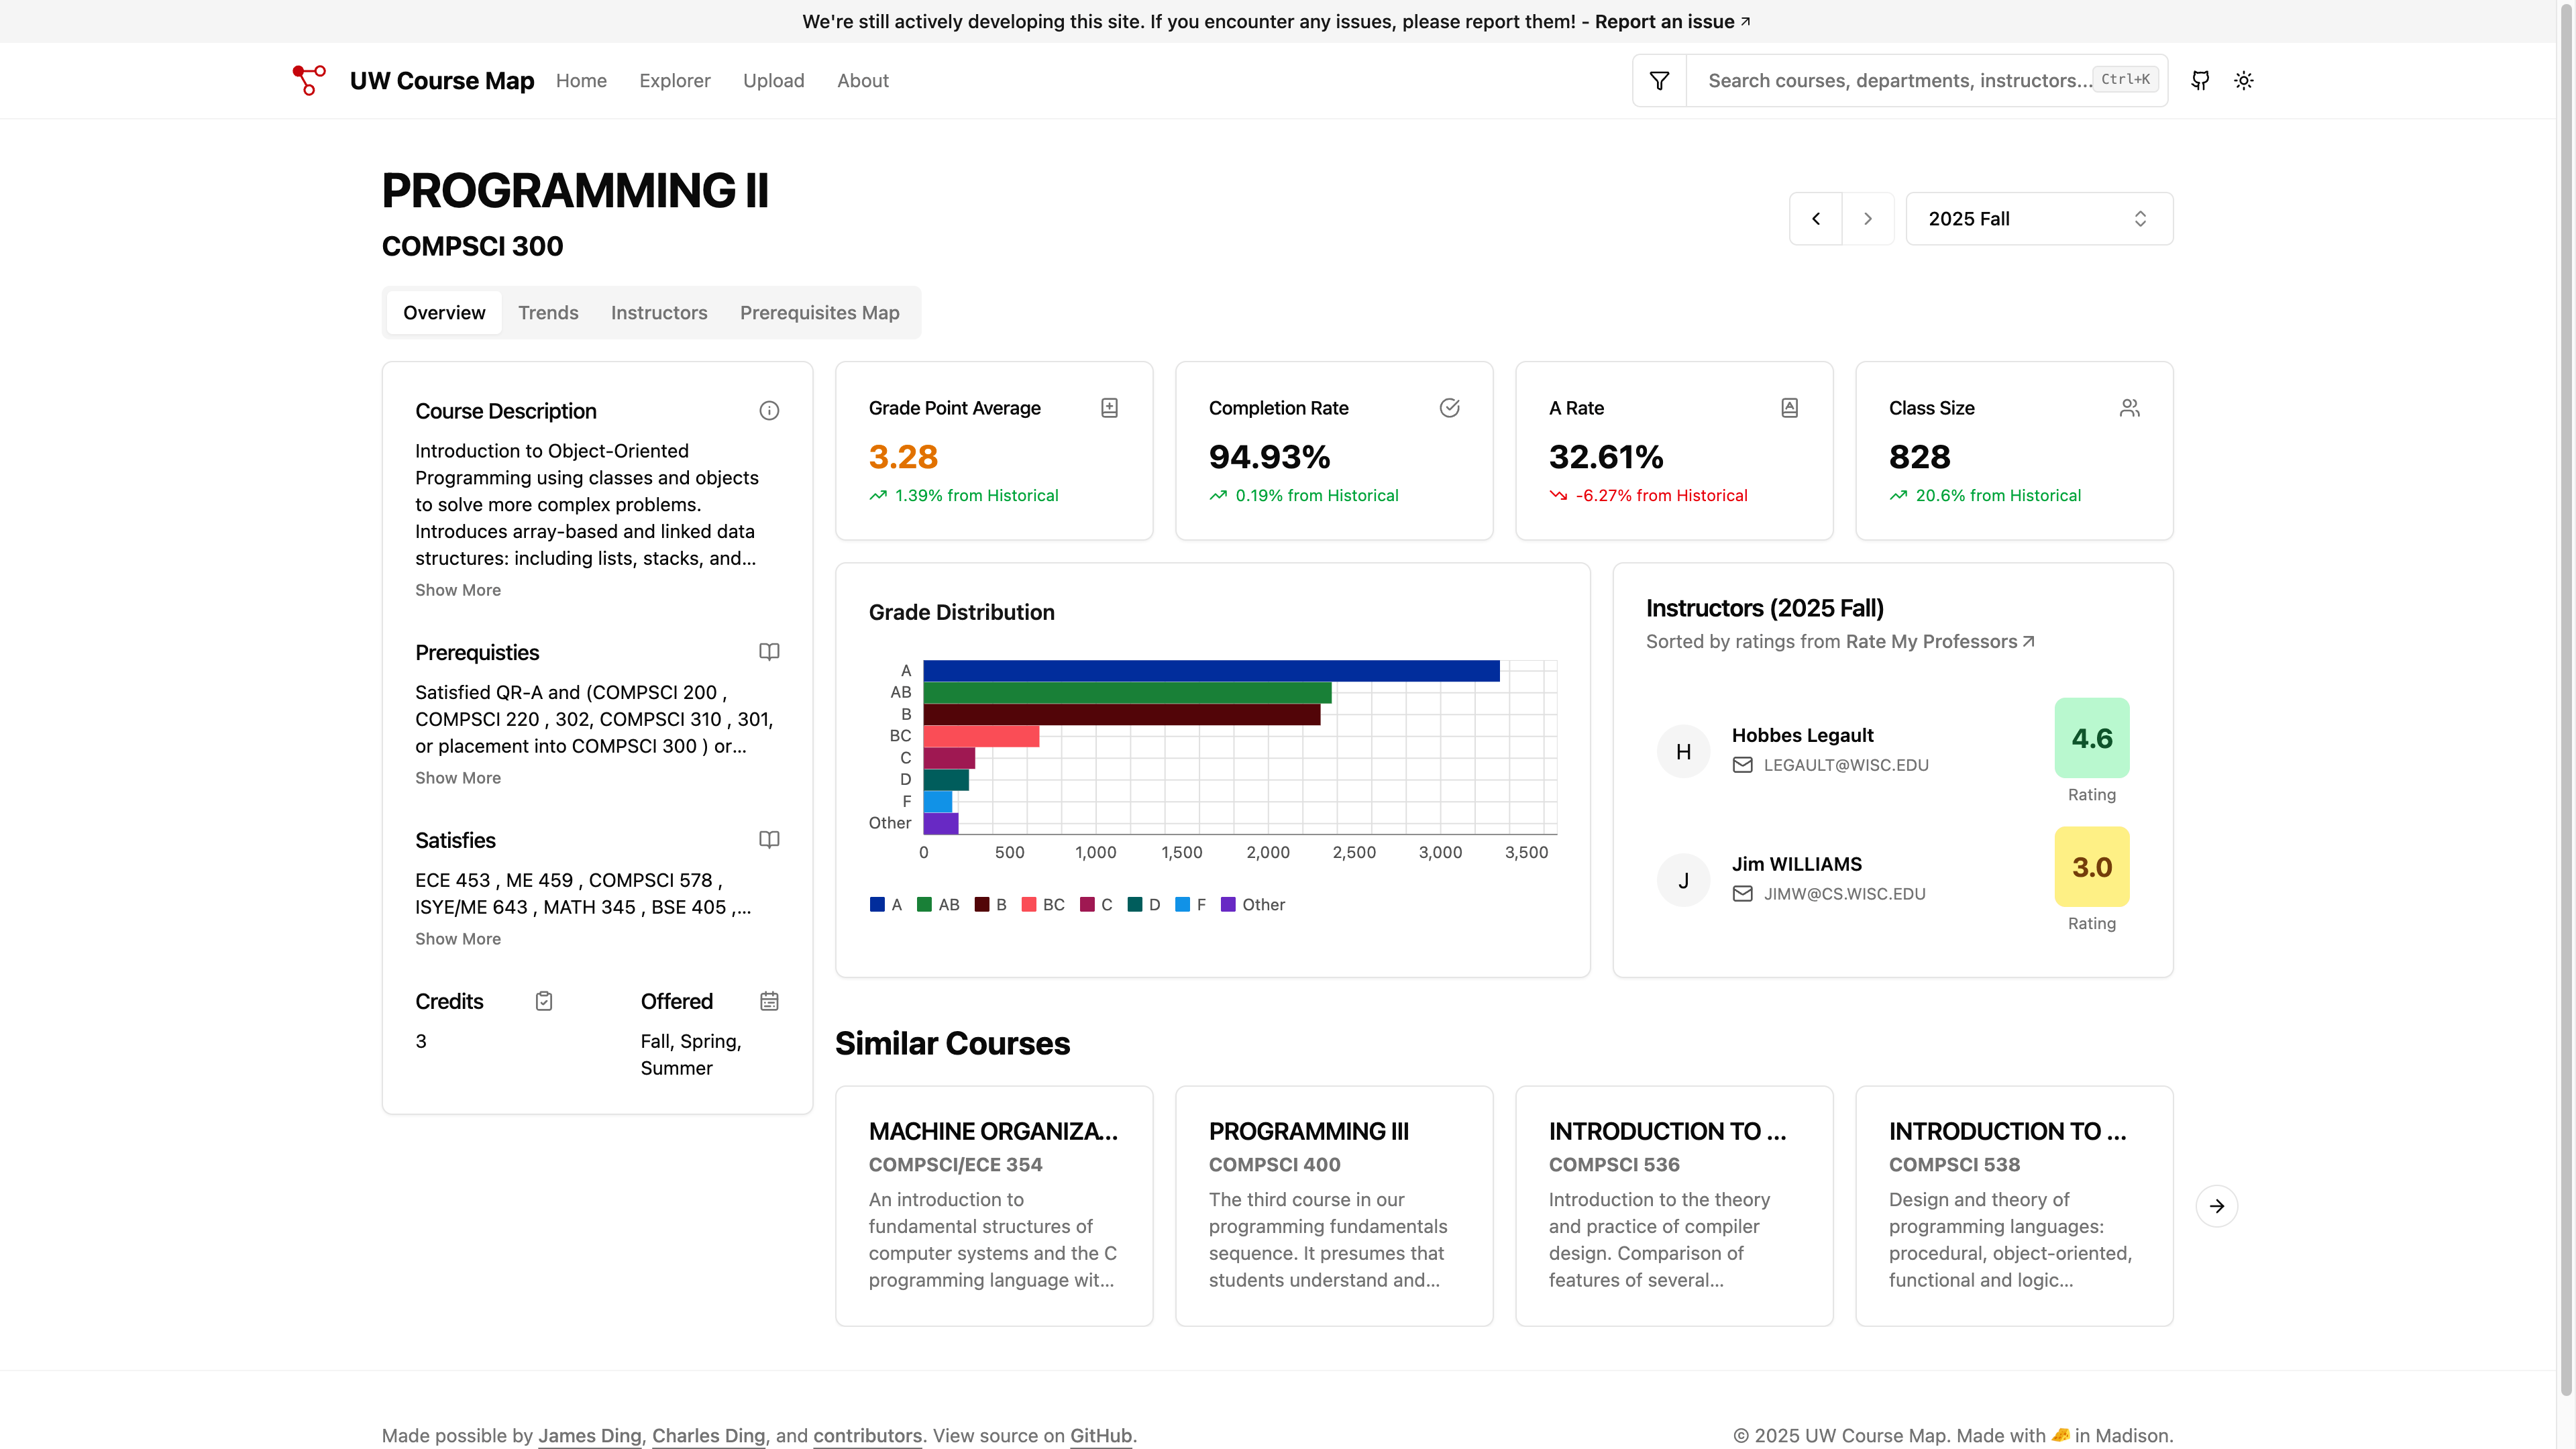Expand Show More under Satisfies

pyautogui.click(x=458, y=939)
